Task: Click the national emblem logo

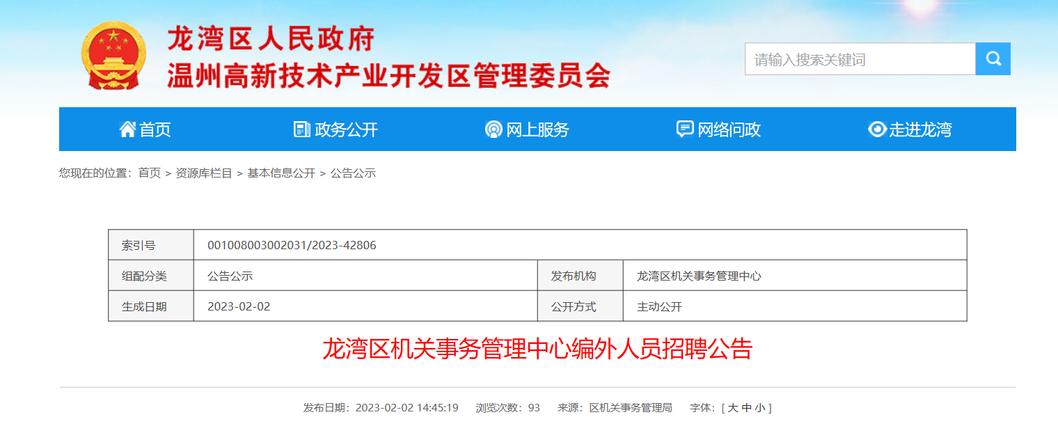Action: pyautogui.click(x=113, y=55)
